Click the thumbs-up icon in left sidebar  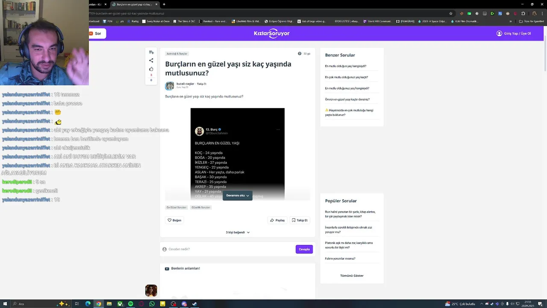(151, 69)
